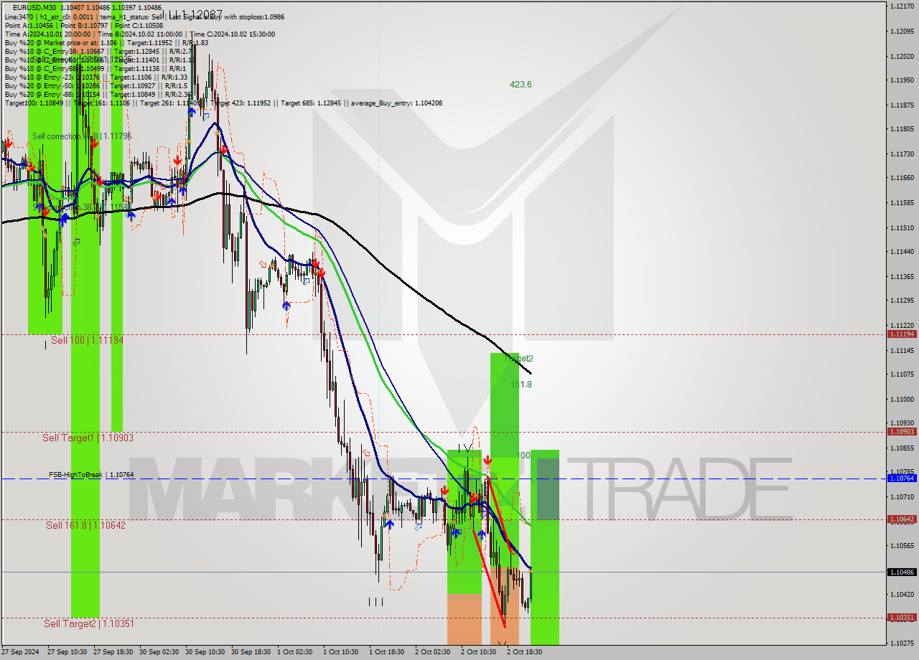Click the 1.12095 price scale value
The height and width of the screenshot is (660, 919).
coord(901,32)
